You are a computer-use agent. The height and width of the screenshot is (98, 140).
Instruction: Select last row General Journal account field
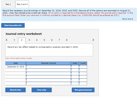(48, 83)
